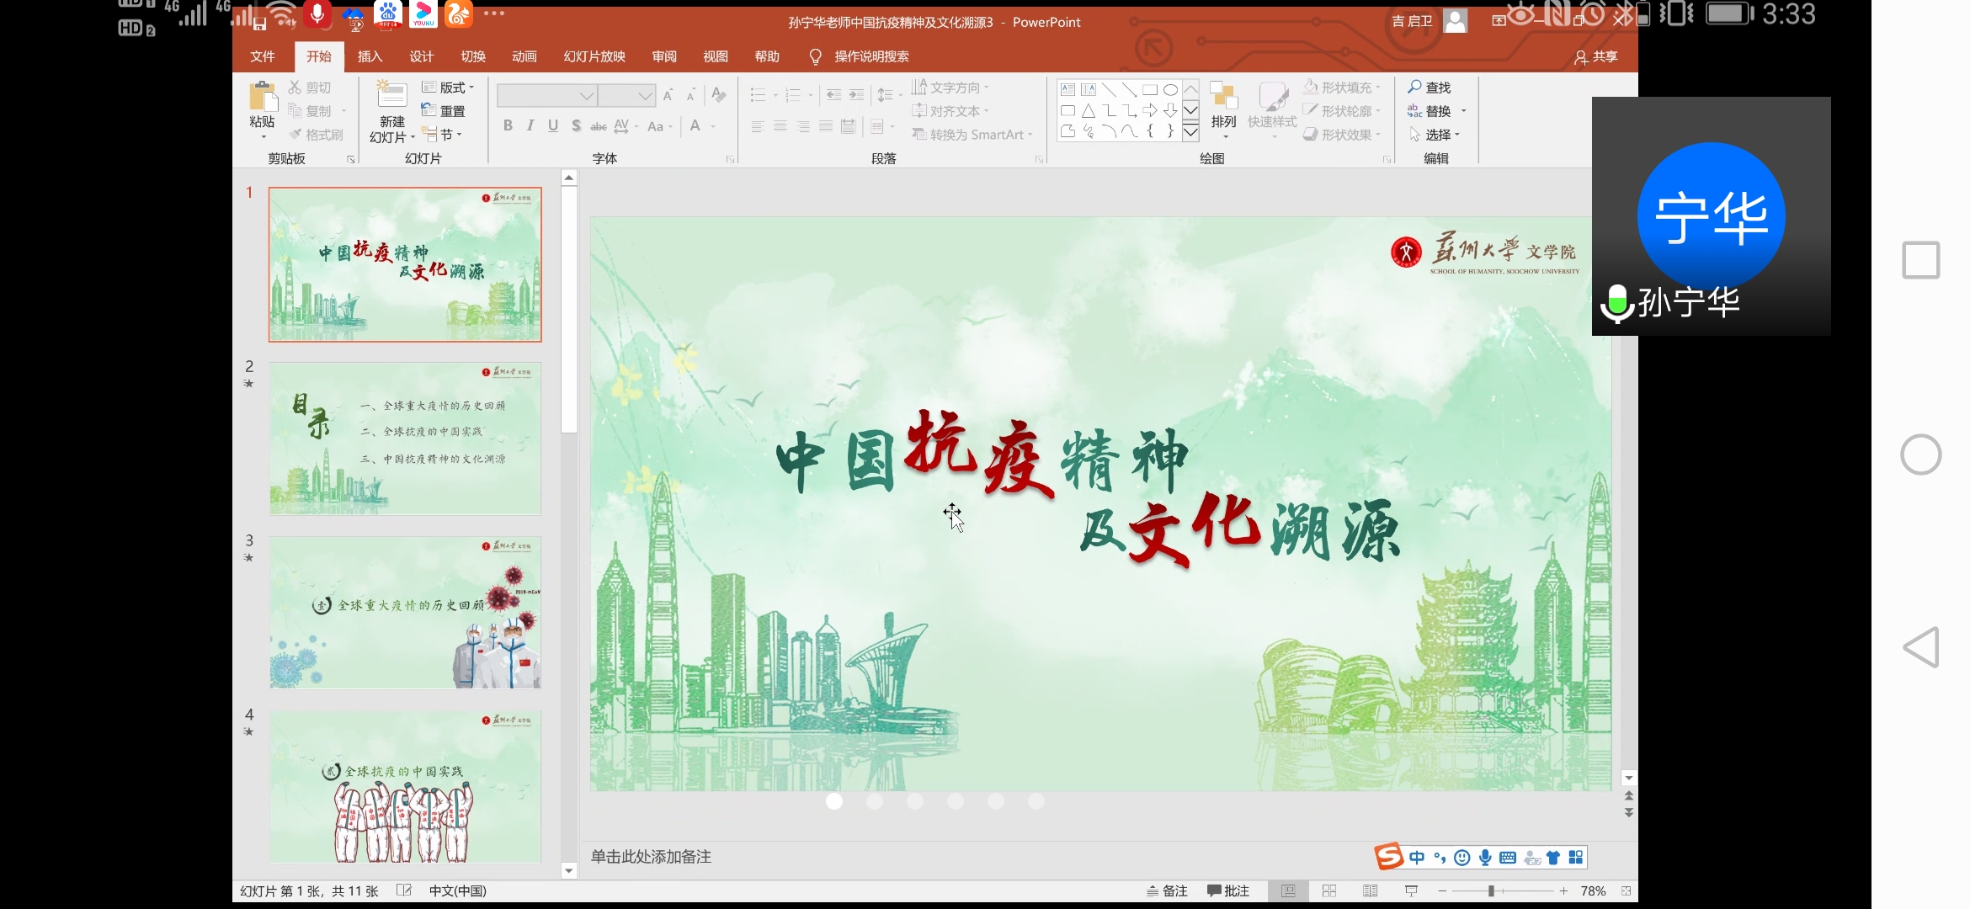This screenshot has width=1970, height=909.
Task: Click the Arrange (排列) icon
Action: coord(1223,98)
